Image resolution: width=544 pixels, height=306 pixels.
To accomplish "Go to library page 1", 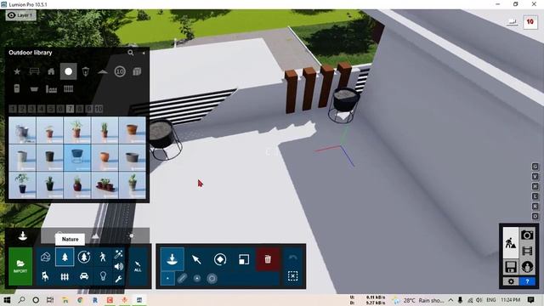I will pos(13,109).
